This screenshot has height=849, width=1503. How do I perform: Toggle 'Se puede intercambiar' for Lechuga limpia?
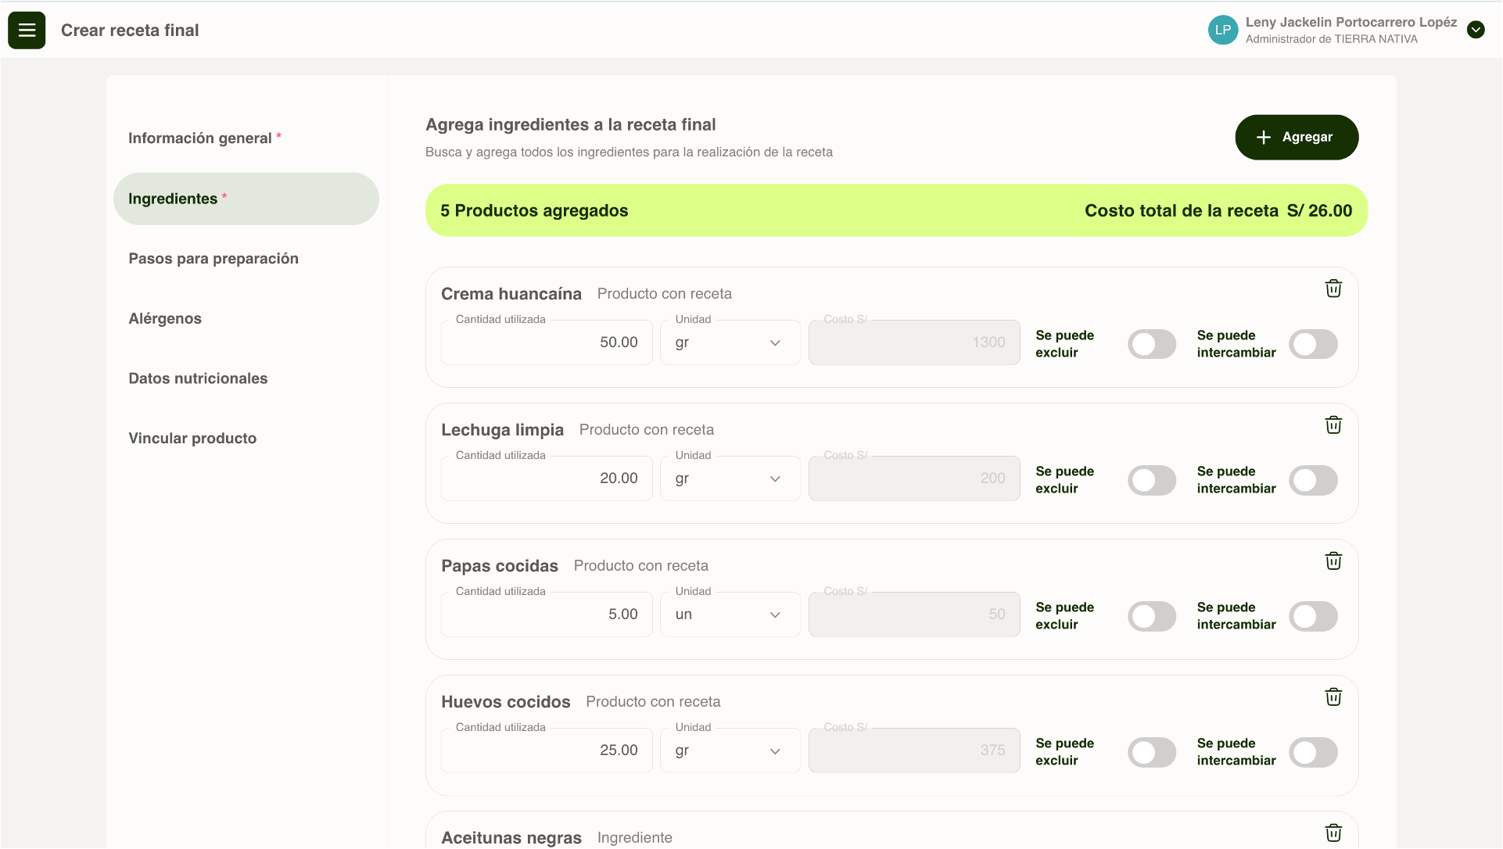[x=1313, y=480]
